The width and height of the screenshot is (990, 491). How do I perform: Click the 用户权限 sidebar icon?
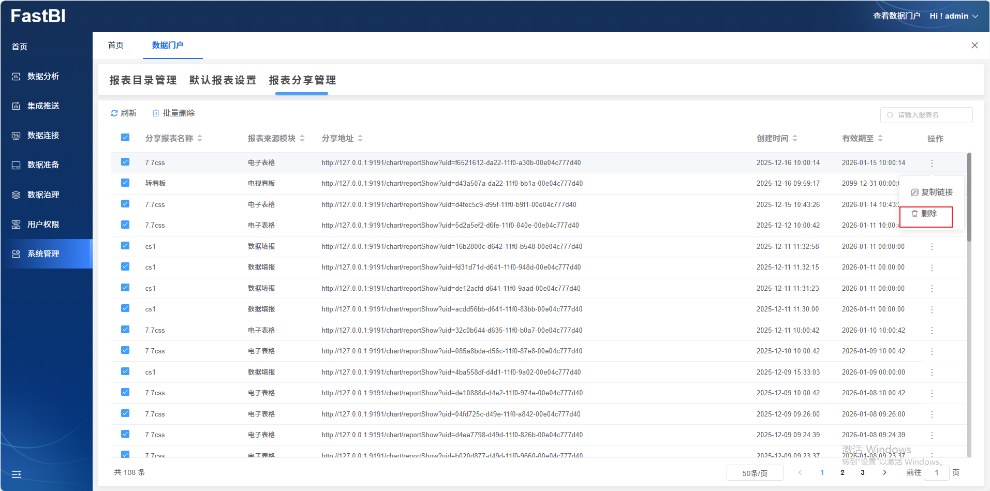click(x=16, y=225)
